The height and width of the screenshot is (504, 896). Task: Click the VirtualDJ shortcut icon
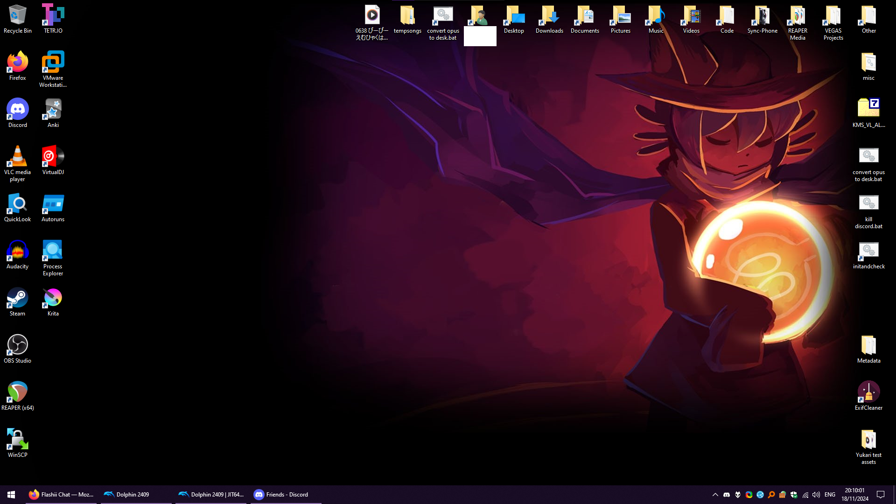53,161
